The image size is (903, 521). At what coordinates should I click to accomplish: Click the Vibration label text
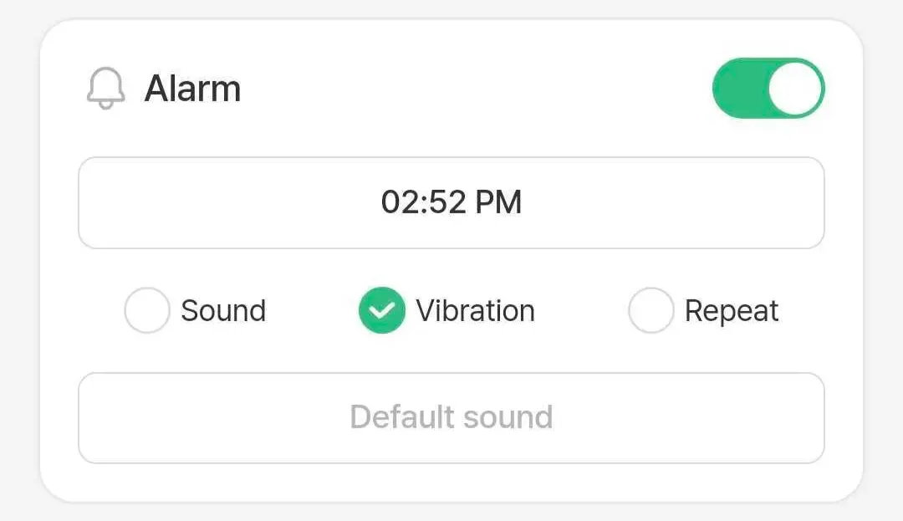pyautogui.click(x=475, y=311)
